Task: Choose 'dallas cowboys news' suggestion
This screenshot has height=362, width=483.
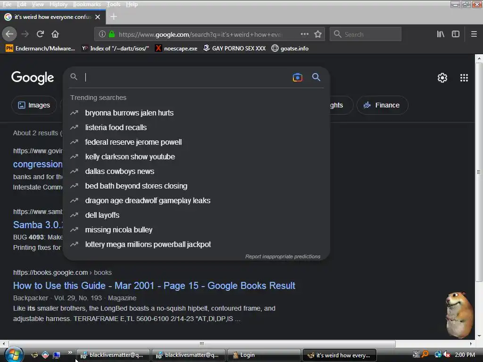Action: pyautogui.click(x=196, y=171)
